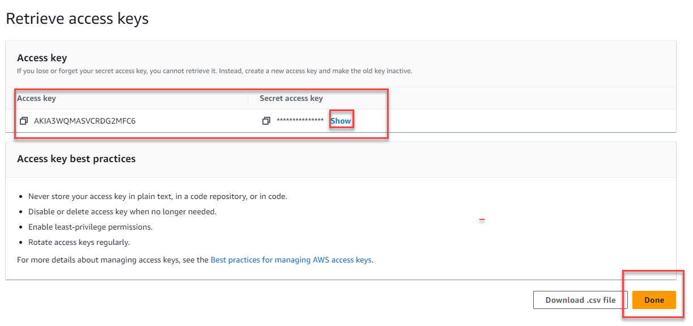
Task: Click the "Access key best practices" heading
Action: tap(76, 159)
